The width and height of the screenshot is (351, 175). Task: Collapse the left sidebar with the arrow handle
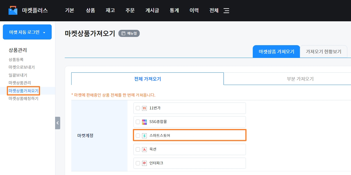point(58,123)
